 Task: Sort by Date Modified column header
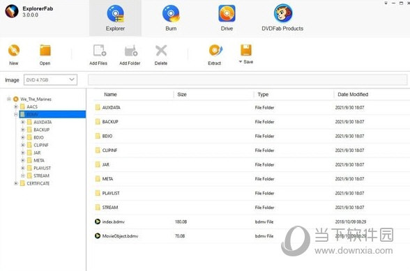[353, 94]
